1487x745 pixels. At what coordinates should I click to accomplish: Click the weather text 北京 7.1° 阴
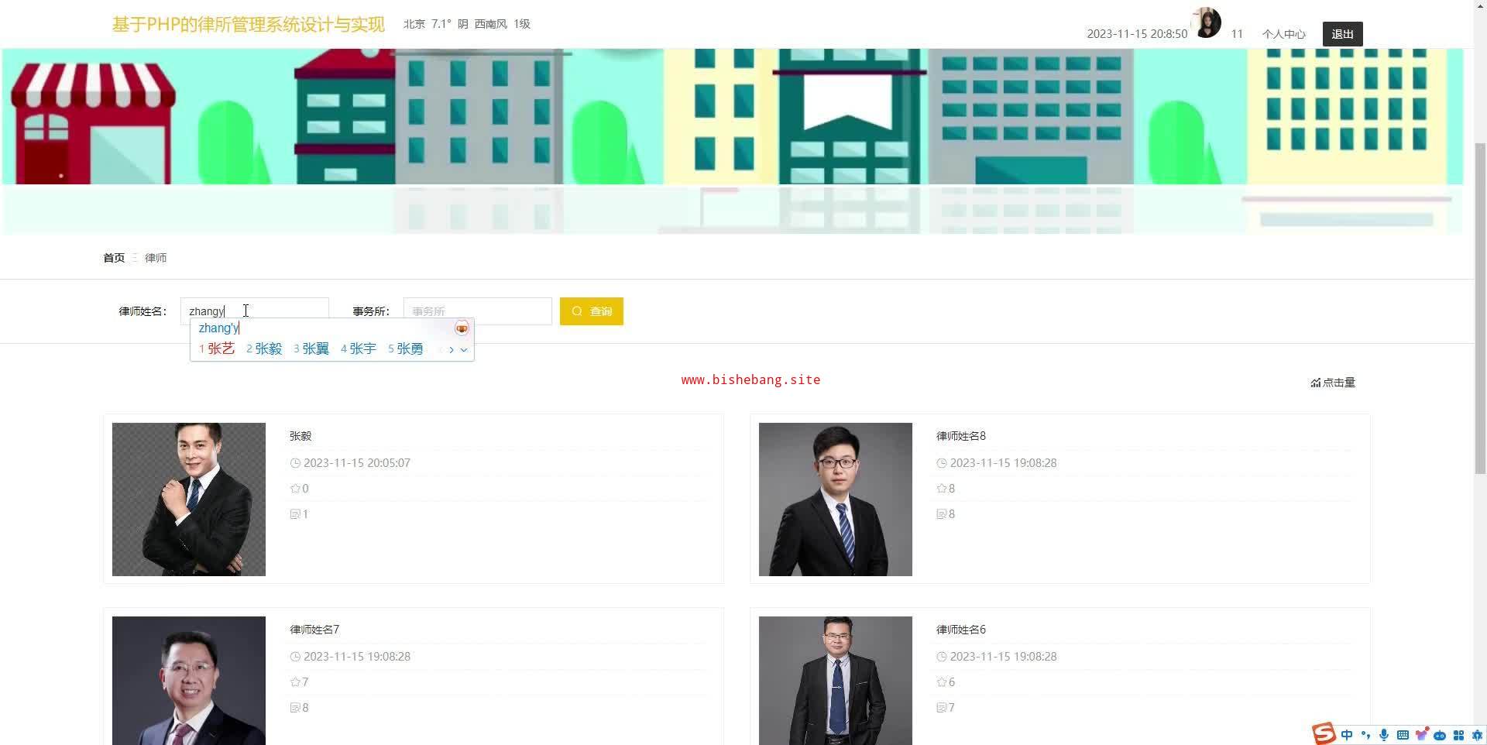[436, 24]
